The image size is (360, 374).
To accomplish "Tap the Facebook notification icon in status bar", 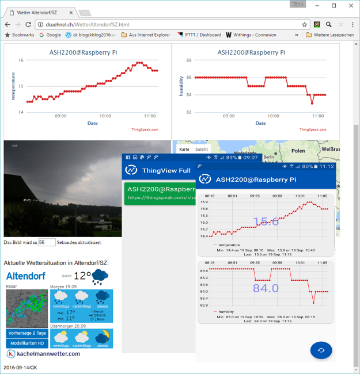I will click(128, 157).
